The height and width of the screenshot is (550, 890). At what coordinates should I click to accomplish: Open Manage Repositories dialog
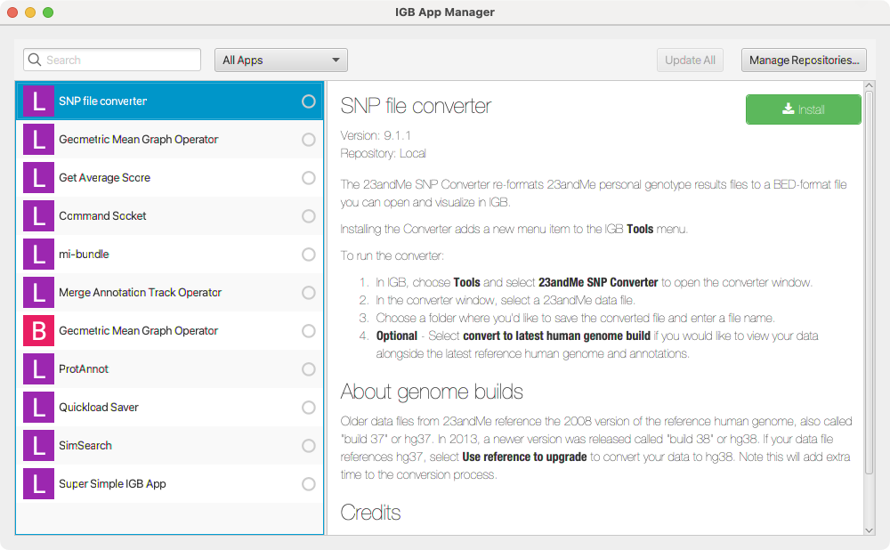coord(804,60)
